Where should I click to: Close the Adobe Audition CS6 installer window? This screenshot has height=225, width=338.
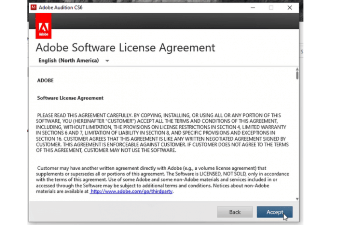pos(290,7)
